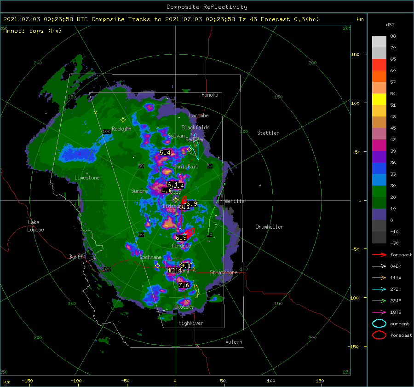Click the white plus marker east of ThreeHills
414x387 pixels.
point(260,185)
